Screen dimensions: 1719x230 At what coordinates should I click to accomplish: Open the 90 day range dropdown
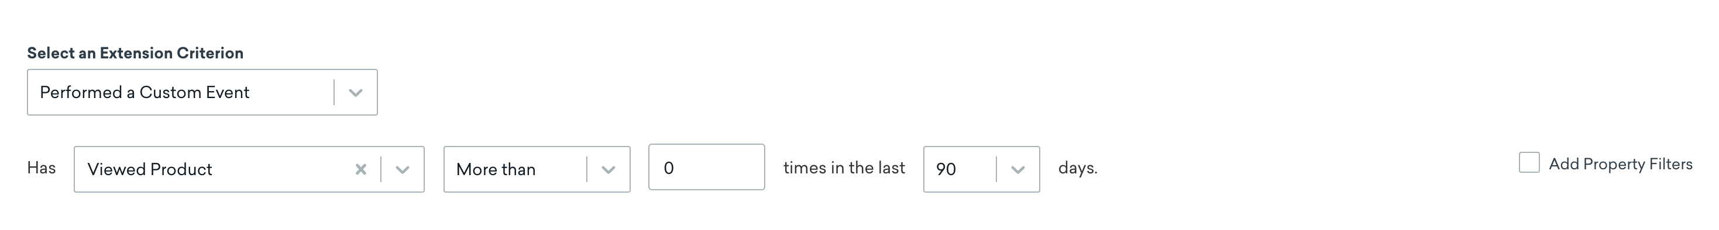point(981,169)
